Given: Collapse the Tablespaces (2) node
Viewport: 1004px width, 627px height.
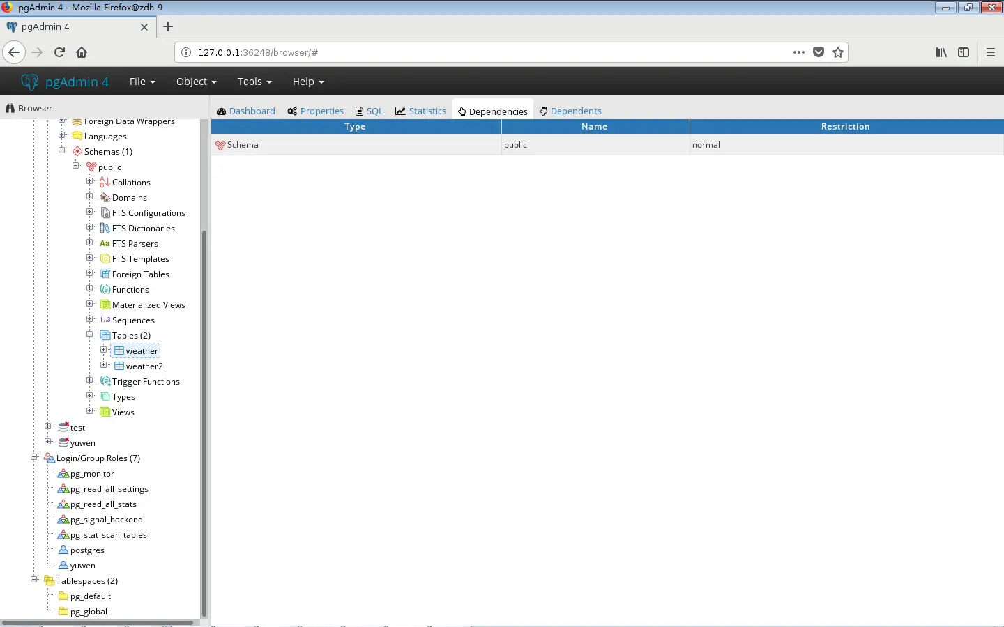Looking at the screenshot, I should click(x=34, y=580).
